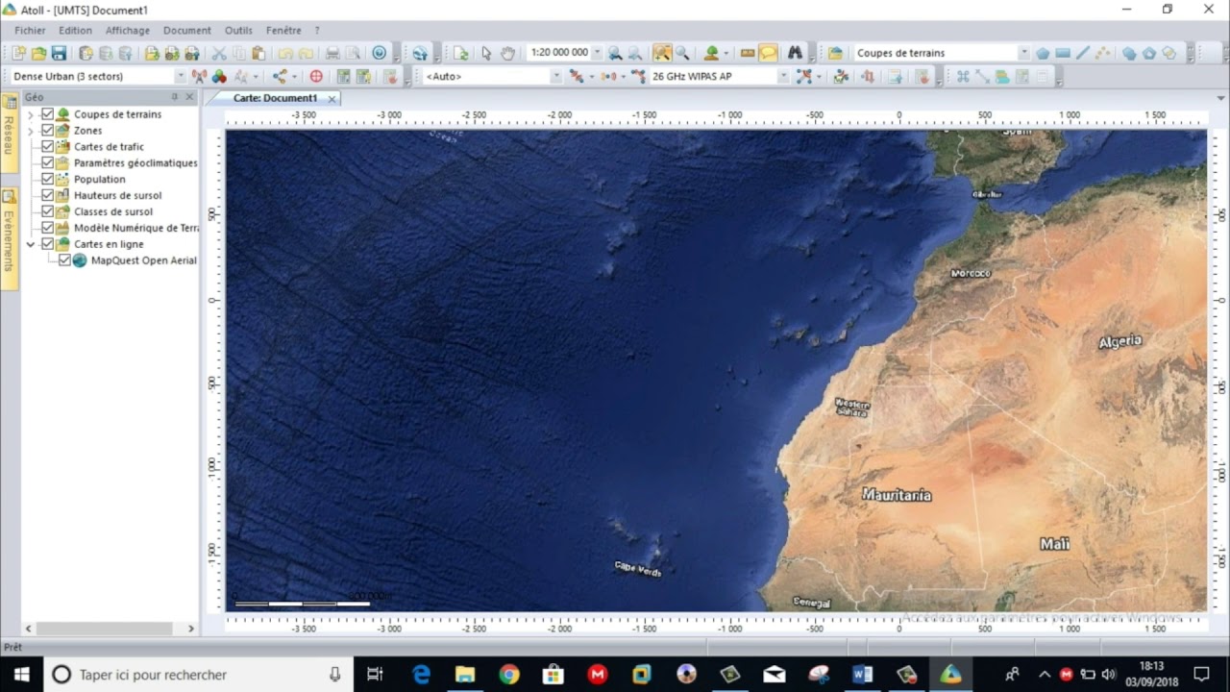Click the Windows taskbar search field
The width and height of the screenshot is (1230, 692).
coord(196,675)
